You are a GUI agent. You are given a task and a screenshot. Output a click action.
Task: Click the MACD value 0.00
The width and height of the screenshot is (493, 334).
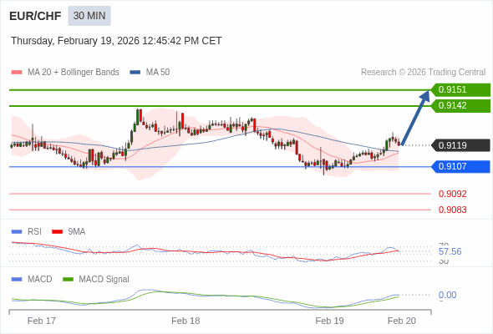pyautogui.click(x=447, y=295)
